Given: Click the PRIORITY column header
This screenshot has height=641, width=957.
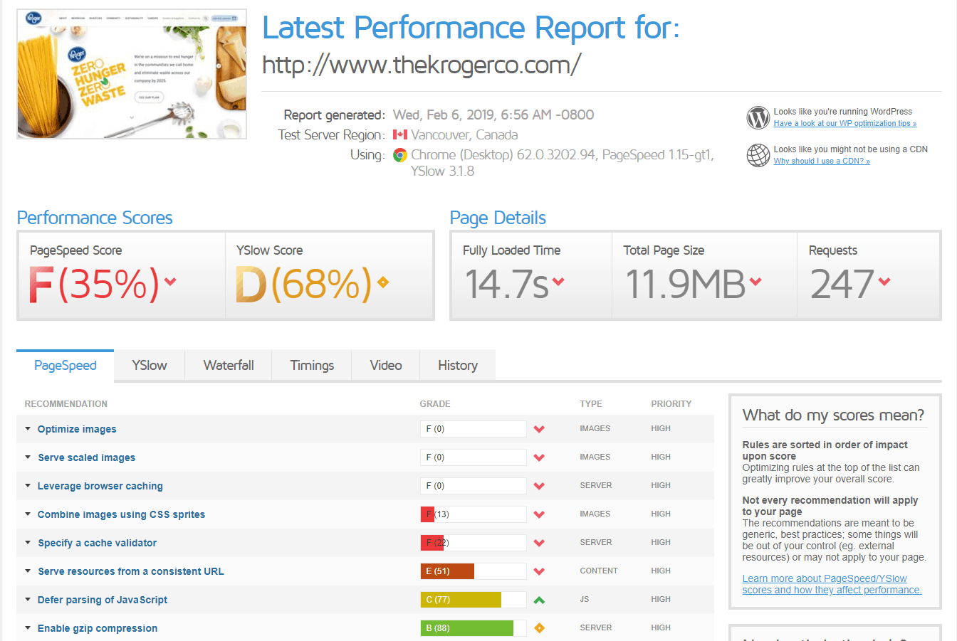Looking at the screenshot, I should 671,404.
